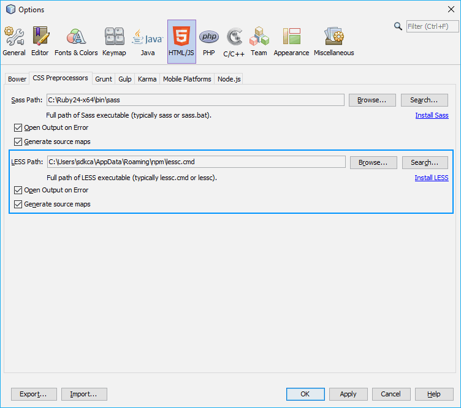Image resolution: width=461 pixels, height=408 pixels.
Task: Toggle Sass Open Output on Error
Action: (18, 128)
